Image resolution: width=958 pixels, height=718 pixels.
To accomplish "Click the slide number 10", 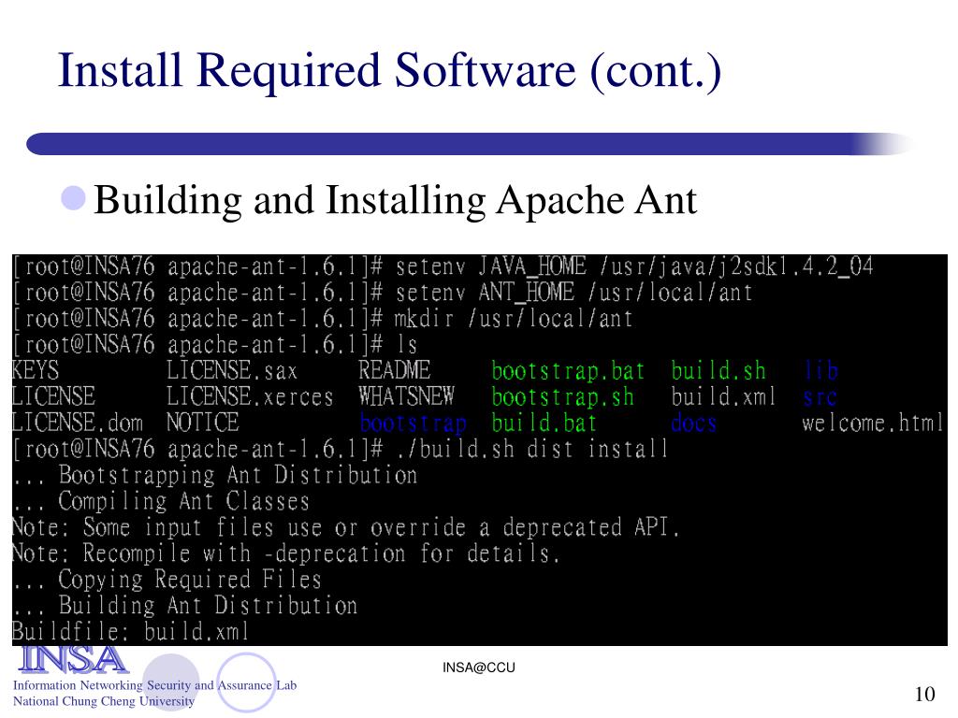I will coord(925,695).
